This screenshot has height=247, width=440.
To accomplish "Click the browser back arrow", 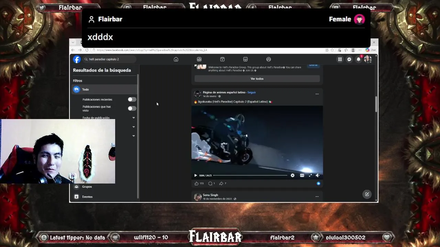I will (x=73, y=50).
